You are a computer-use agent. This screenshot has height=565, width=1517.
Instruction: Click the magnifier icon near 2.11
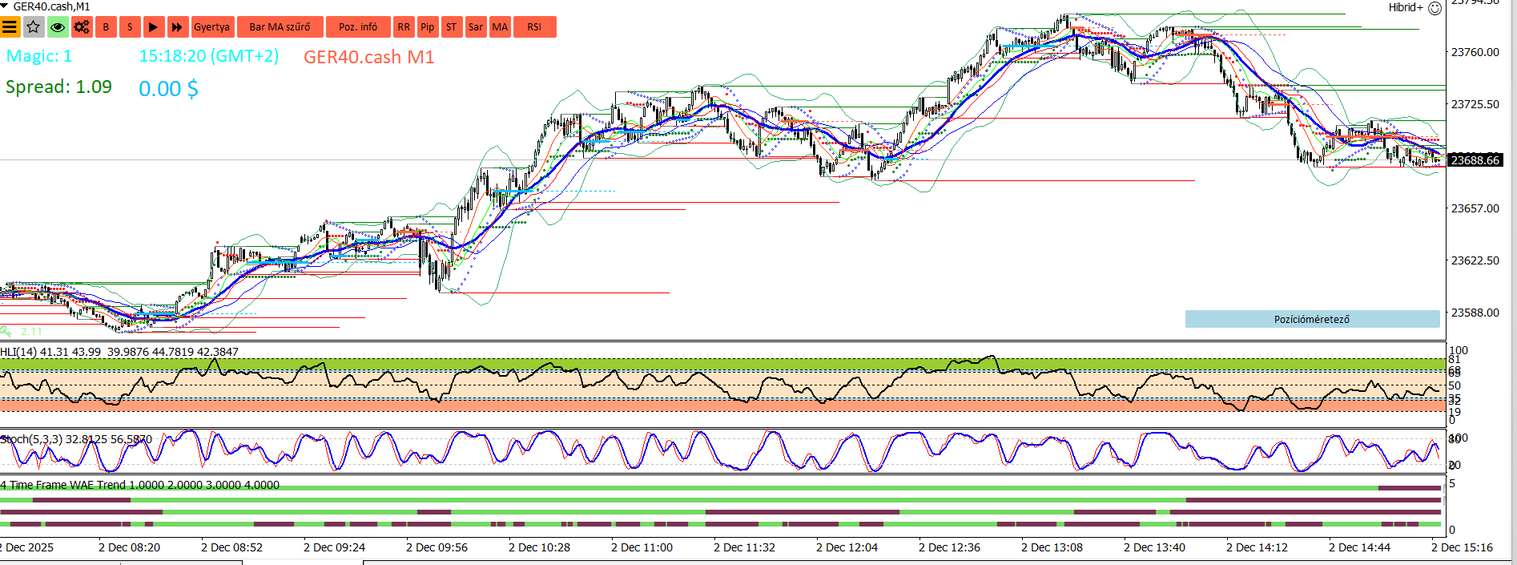(6, 331)
